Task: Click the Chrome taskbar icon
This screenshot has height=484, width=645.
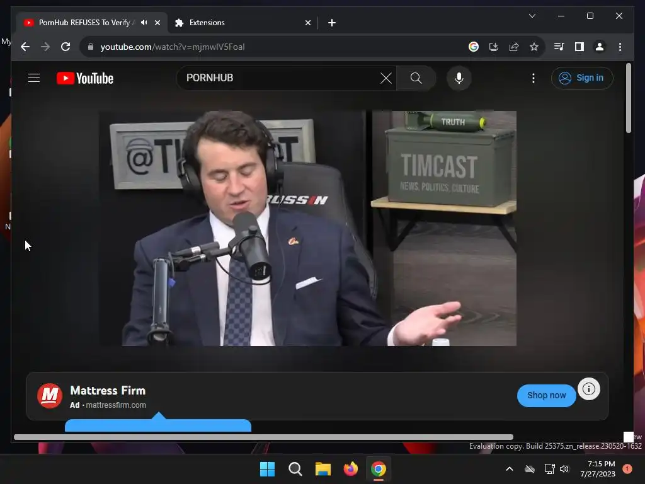Action: pos(379,469)
